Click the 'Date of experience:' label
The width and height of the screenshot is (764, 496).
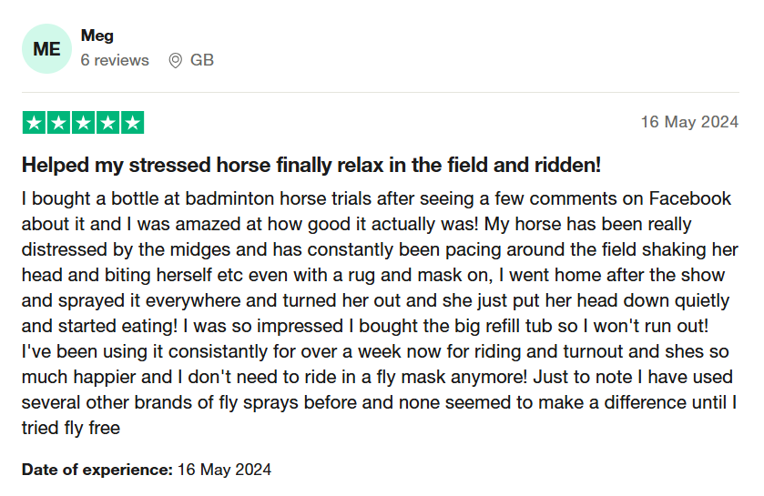[97, 470]
